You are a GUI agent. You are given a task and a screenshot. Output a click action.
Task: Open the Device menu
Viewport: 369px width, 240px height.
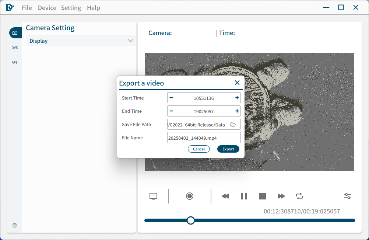click(x=47, y=8)
